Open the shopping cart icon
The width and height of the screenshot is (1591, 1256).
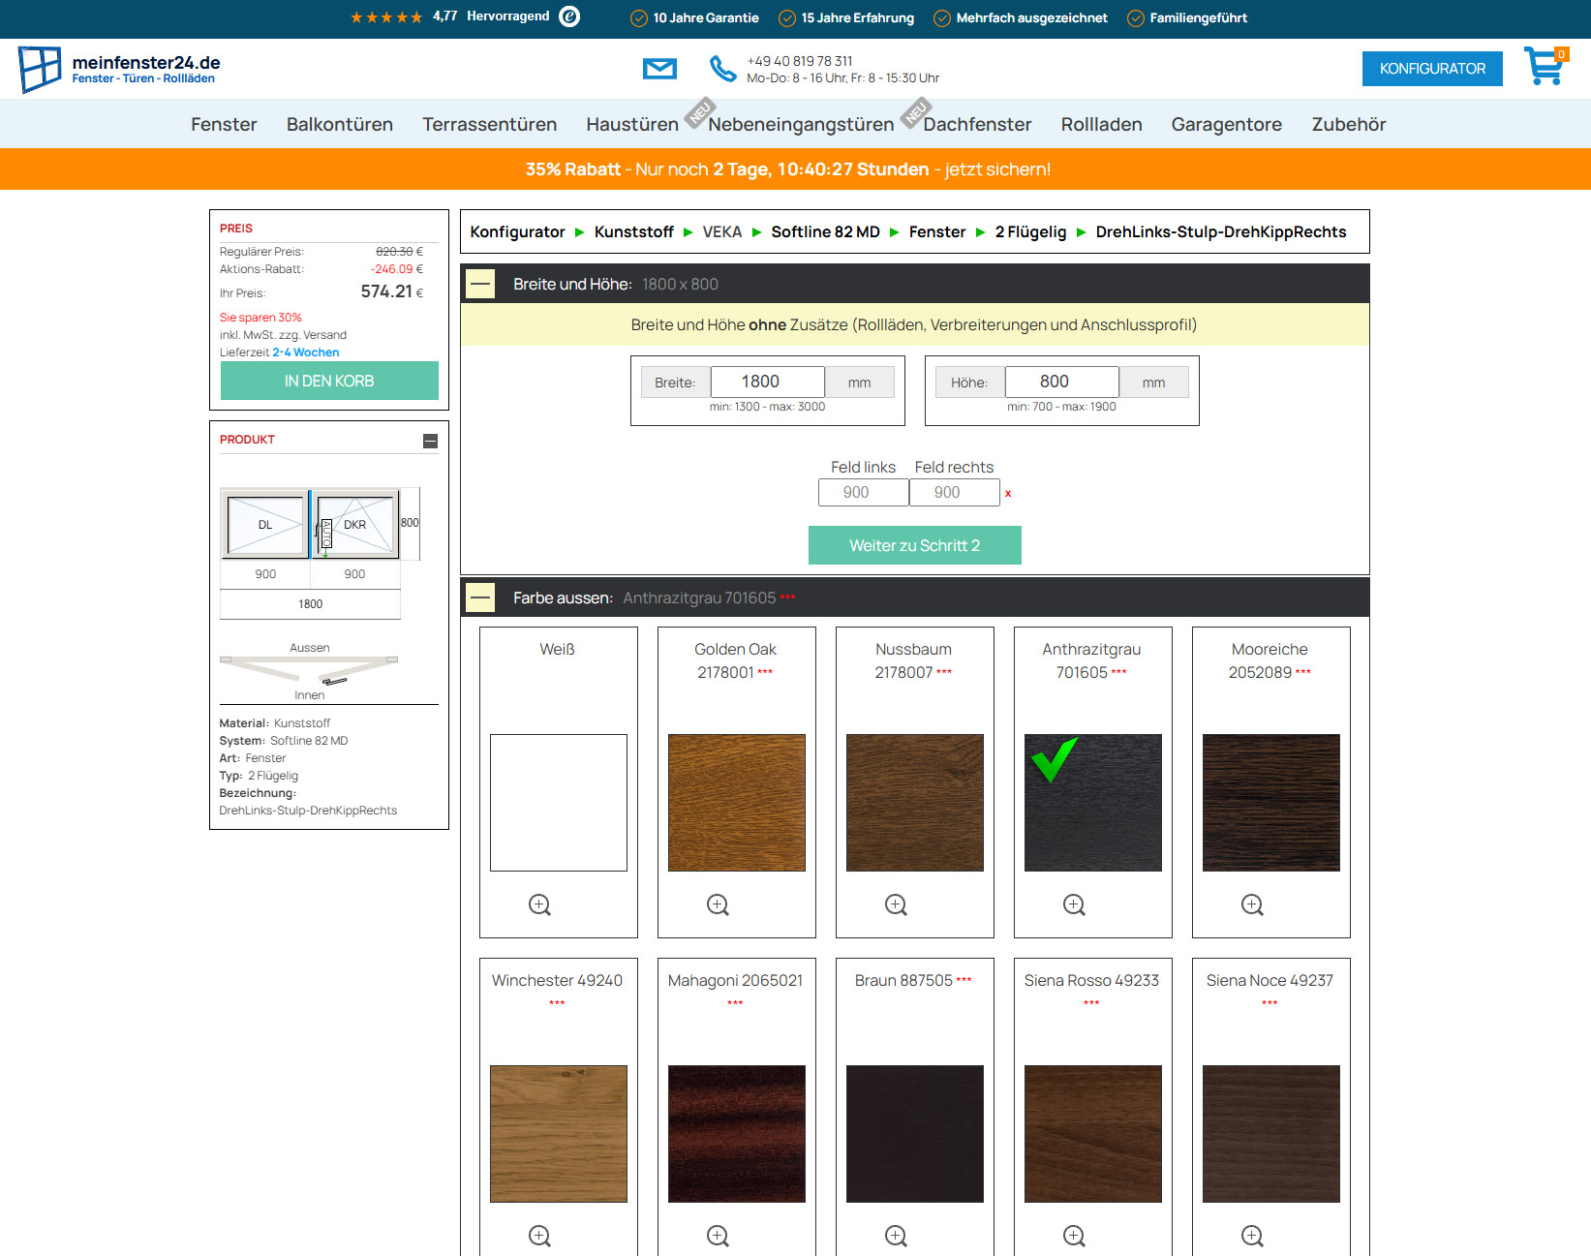(x=1545, y=66)
